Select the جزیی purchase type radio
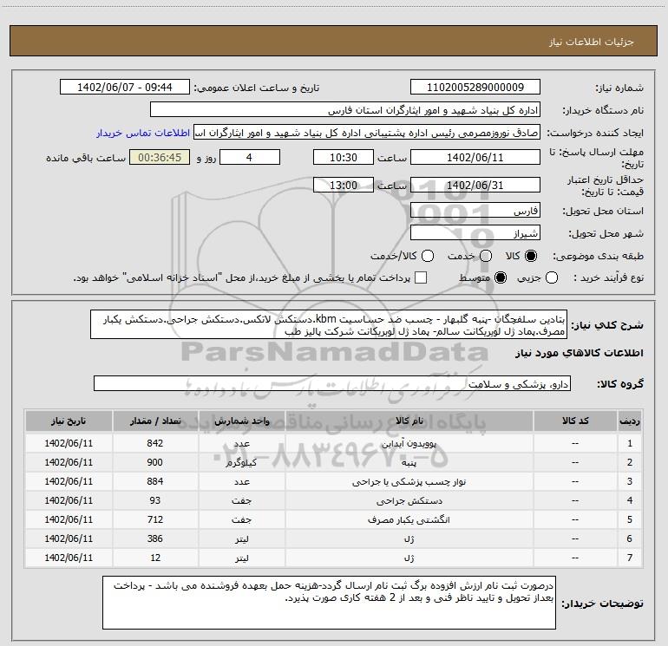The image size is (668, 646). point(552,277)
